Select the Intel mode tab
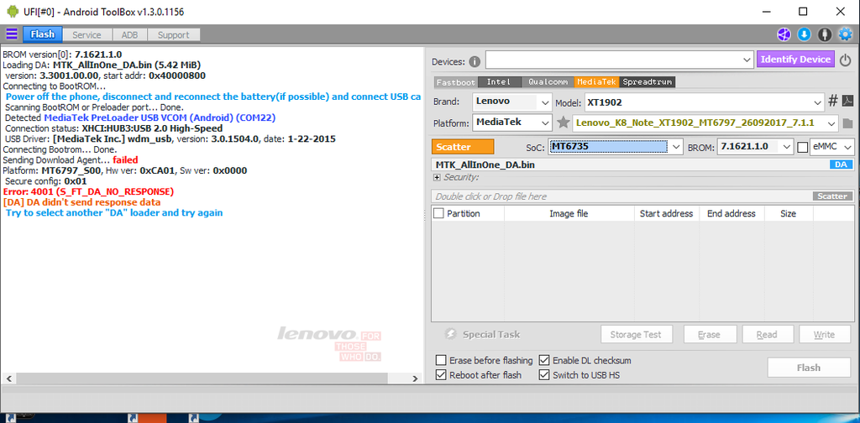 pyautogui.click(x=499, y=82)
